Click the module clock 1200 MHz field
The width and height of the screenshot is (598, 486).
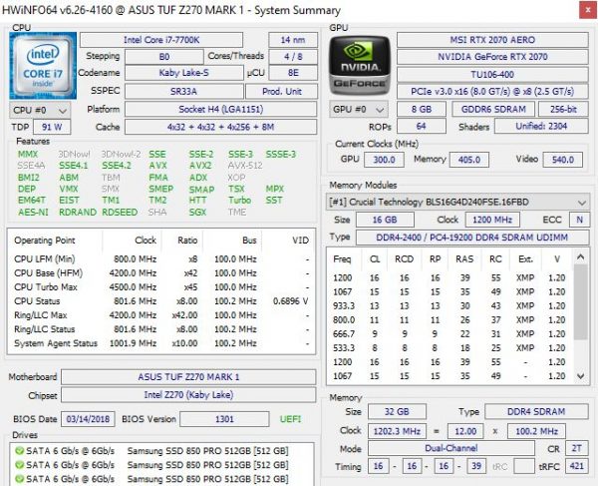(x=492, y=220)
